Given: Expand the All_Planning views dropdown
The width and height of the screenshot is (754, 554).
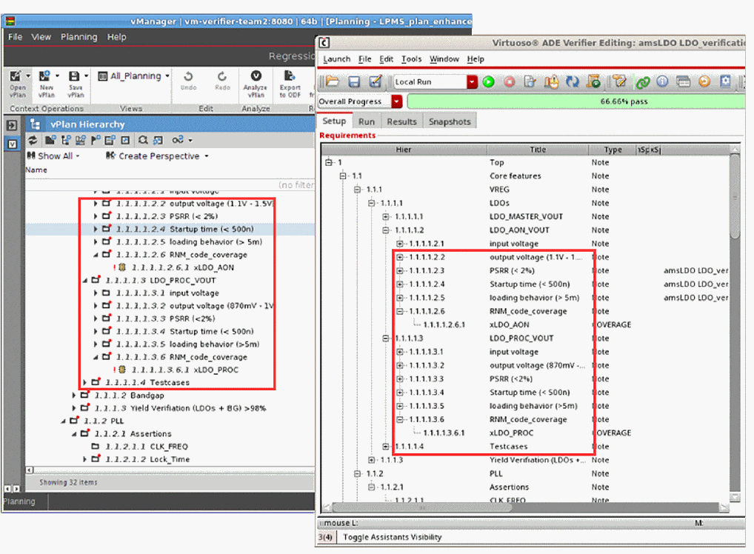Looking at the screenshot, I should pos(167,76).
